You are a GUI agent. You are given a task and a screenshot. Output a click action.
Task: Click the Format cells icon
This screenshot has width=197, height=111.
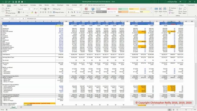165,9
